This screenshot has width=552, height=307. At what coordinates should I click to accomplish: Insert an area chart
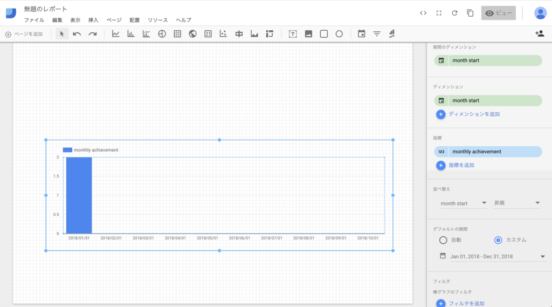pyautogui.click(x=254, y=34)
